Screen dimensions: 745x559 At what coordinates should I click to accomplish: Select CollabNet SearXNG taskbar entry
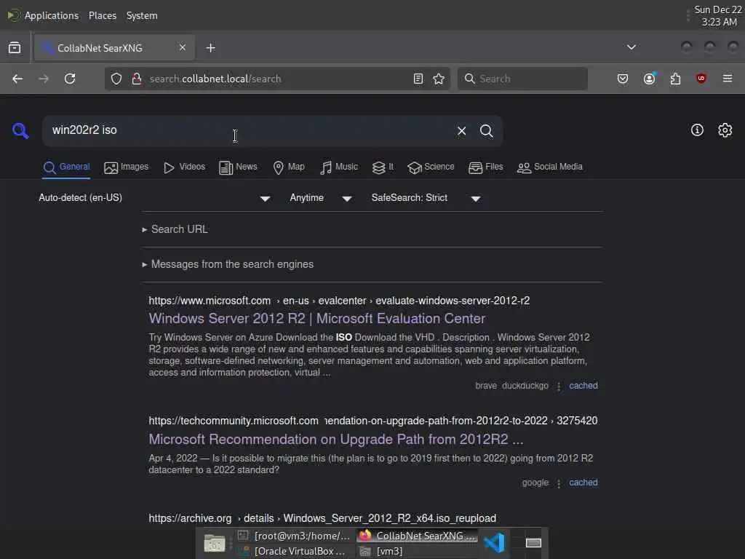pyautogui.click(x=418, y=536)
